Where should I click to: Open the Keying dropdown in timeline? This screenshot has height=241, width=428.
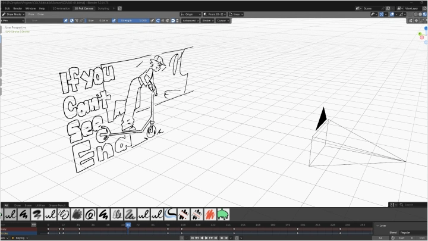20,238
